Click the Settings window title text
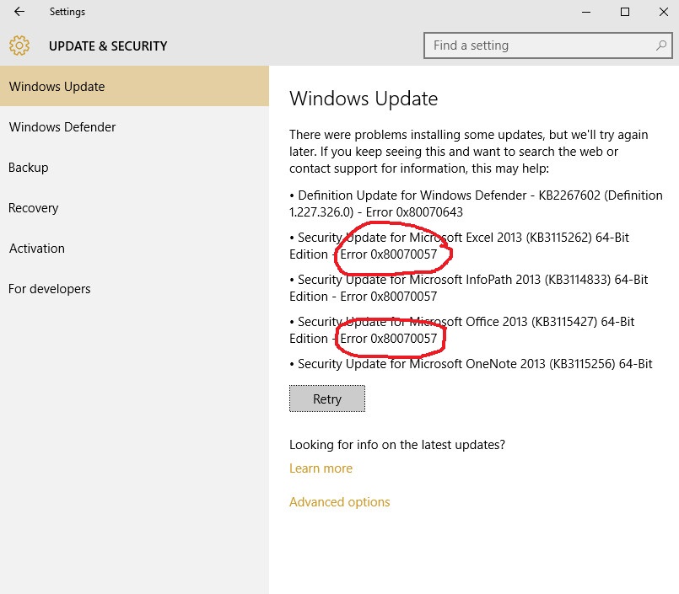The image size is (679, 594). tap(67, 12)
